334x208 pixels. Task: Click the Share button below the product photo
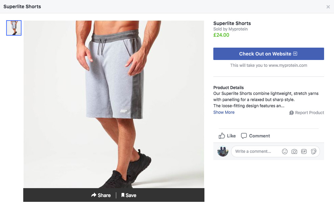point(101,195)
